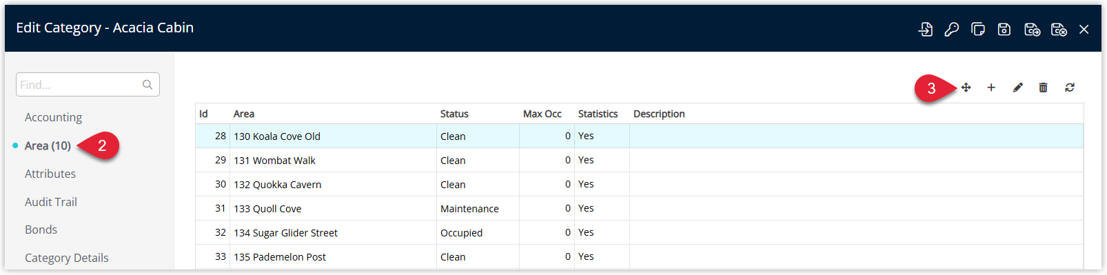Screen dimensions: 1107x275
Task: Click the save icon with the arrow badge
Action: (x=1032, y=29)
